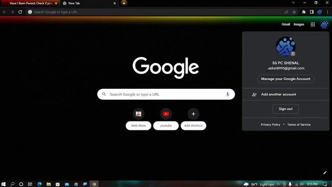This screenshot has height=187, width=332.
Task: Open Gmail link
Action: (286, 24)
